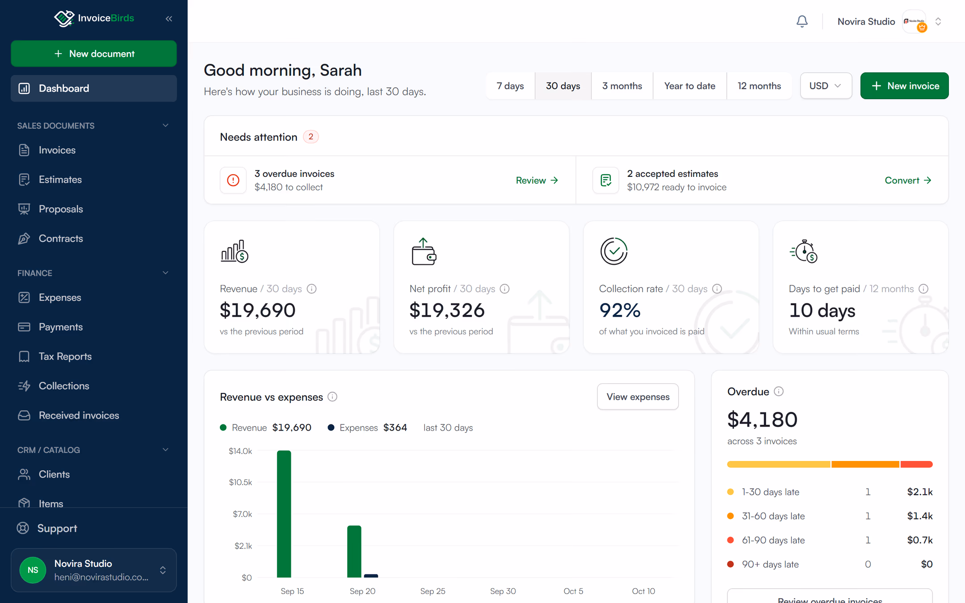Collapse the sidebar with the double-chevron icon
Screen dimensions: 965x603
[169, 19]
